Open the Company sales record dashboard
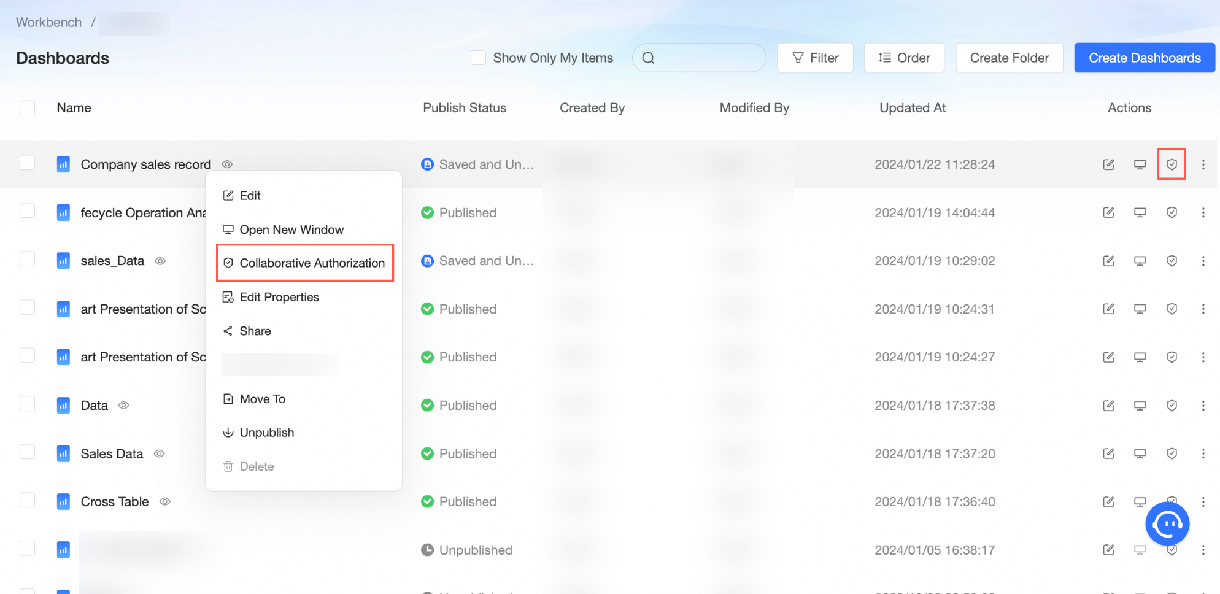This screenshot has height=594, width=1220. [x=146, y=164]
